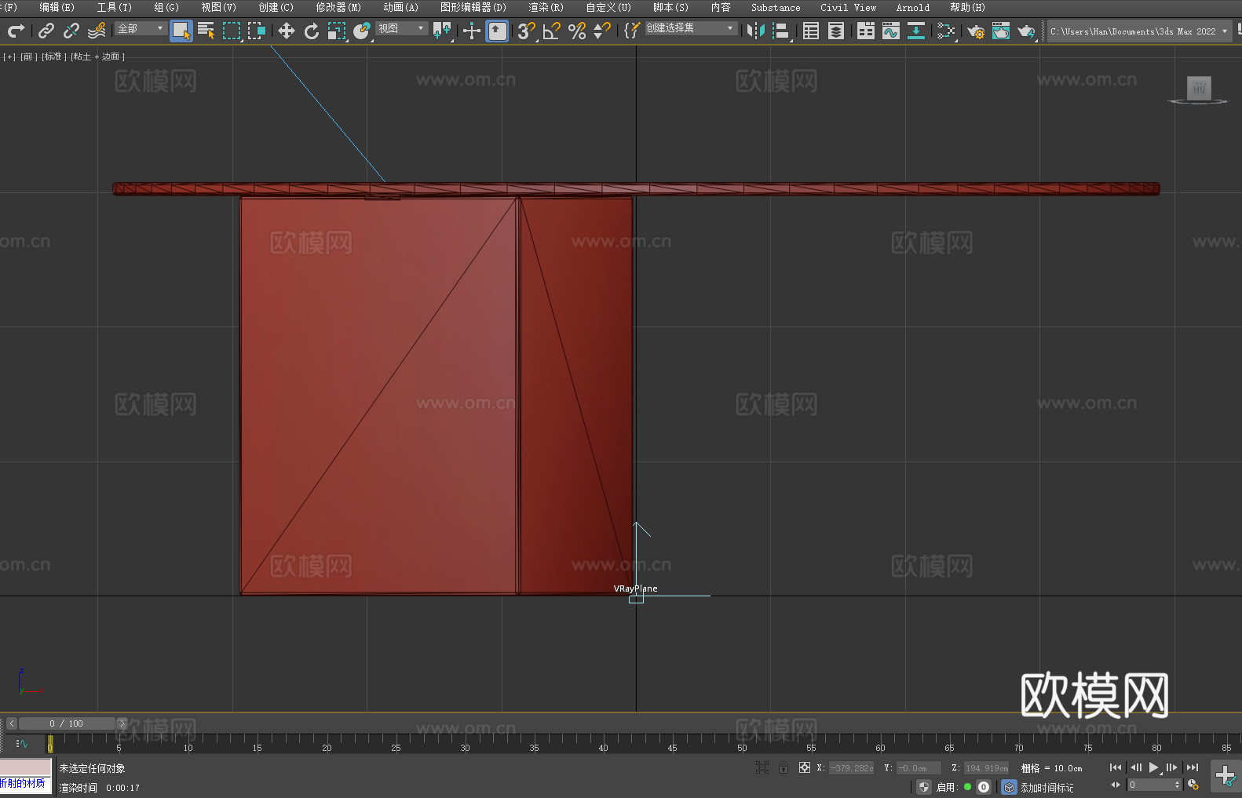Click the Z coordinate input field
Screen dimensions: 1242x798
[x=986, y=768]
